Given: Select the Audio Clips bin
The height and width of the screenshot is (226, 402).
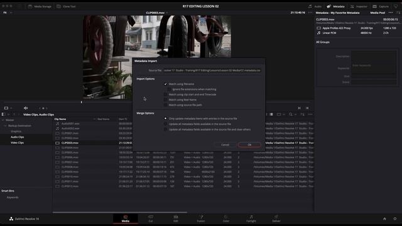Looking at the screenshot, I should 17,137.
